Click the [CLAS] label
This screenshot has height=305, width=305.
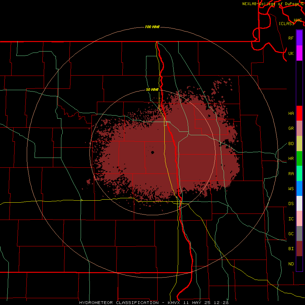286,23
